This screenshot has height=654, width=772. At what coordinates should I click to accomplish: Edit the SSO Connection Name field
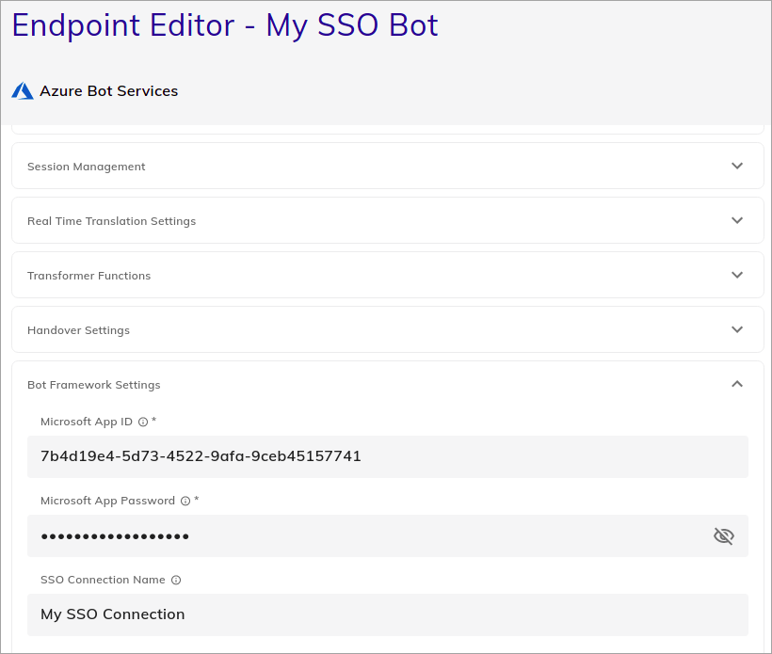388,614
